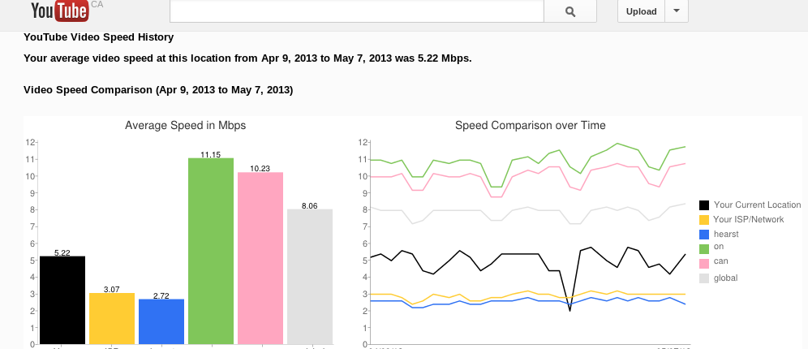Screen dimensions: 808x349
Task: Click the Upload button
Action: click(x=641, y=11)
